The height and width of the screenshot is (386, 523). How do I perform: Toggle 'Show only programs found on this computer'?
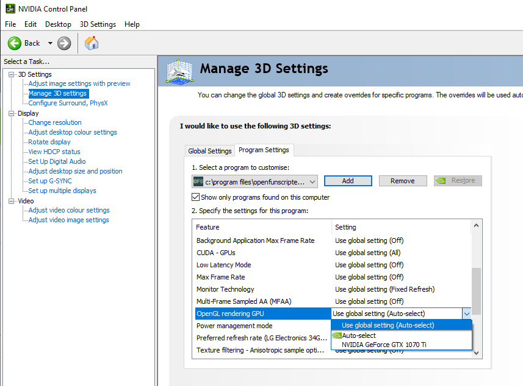tap(195, 197)
